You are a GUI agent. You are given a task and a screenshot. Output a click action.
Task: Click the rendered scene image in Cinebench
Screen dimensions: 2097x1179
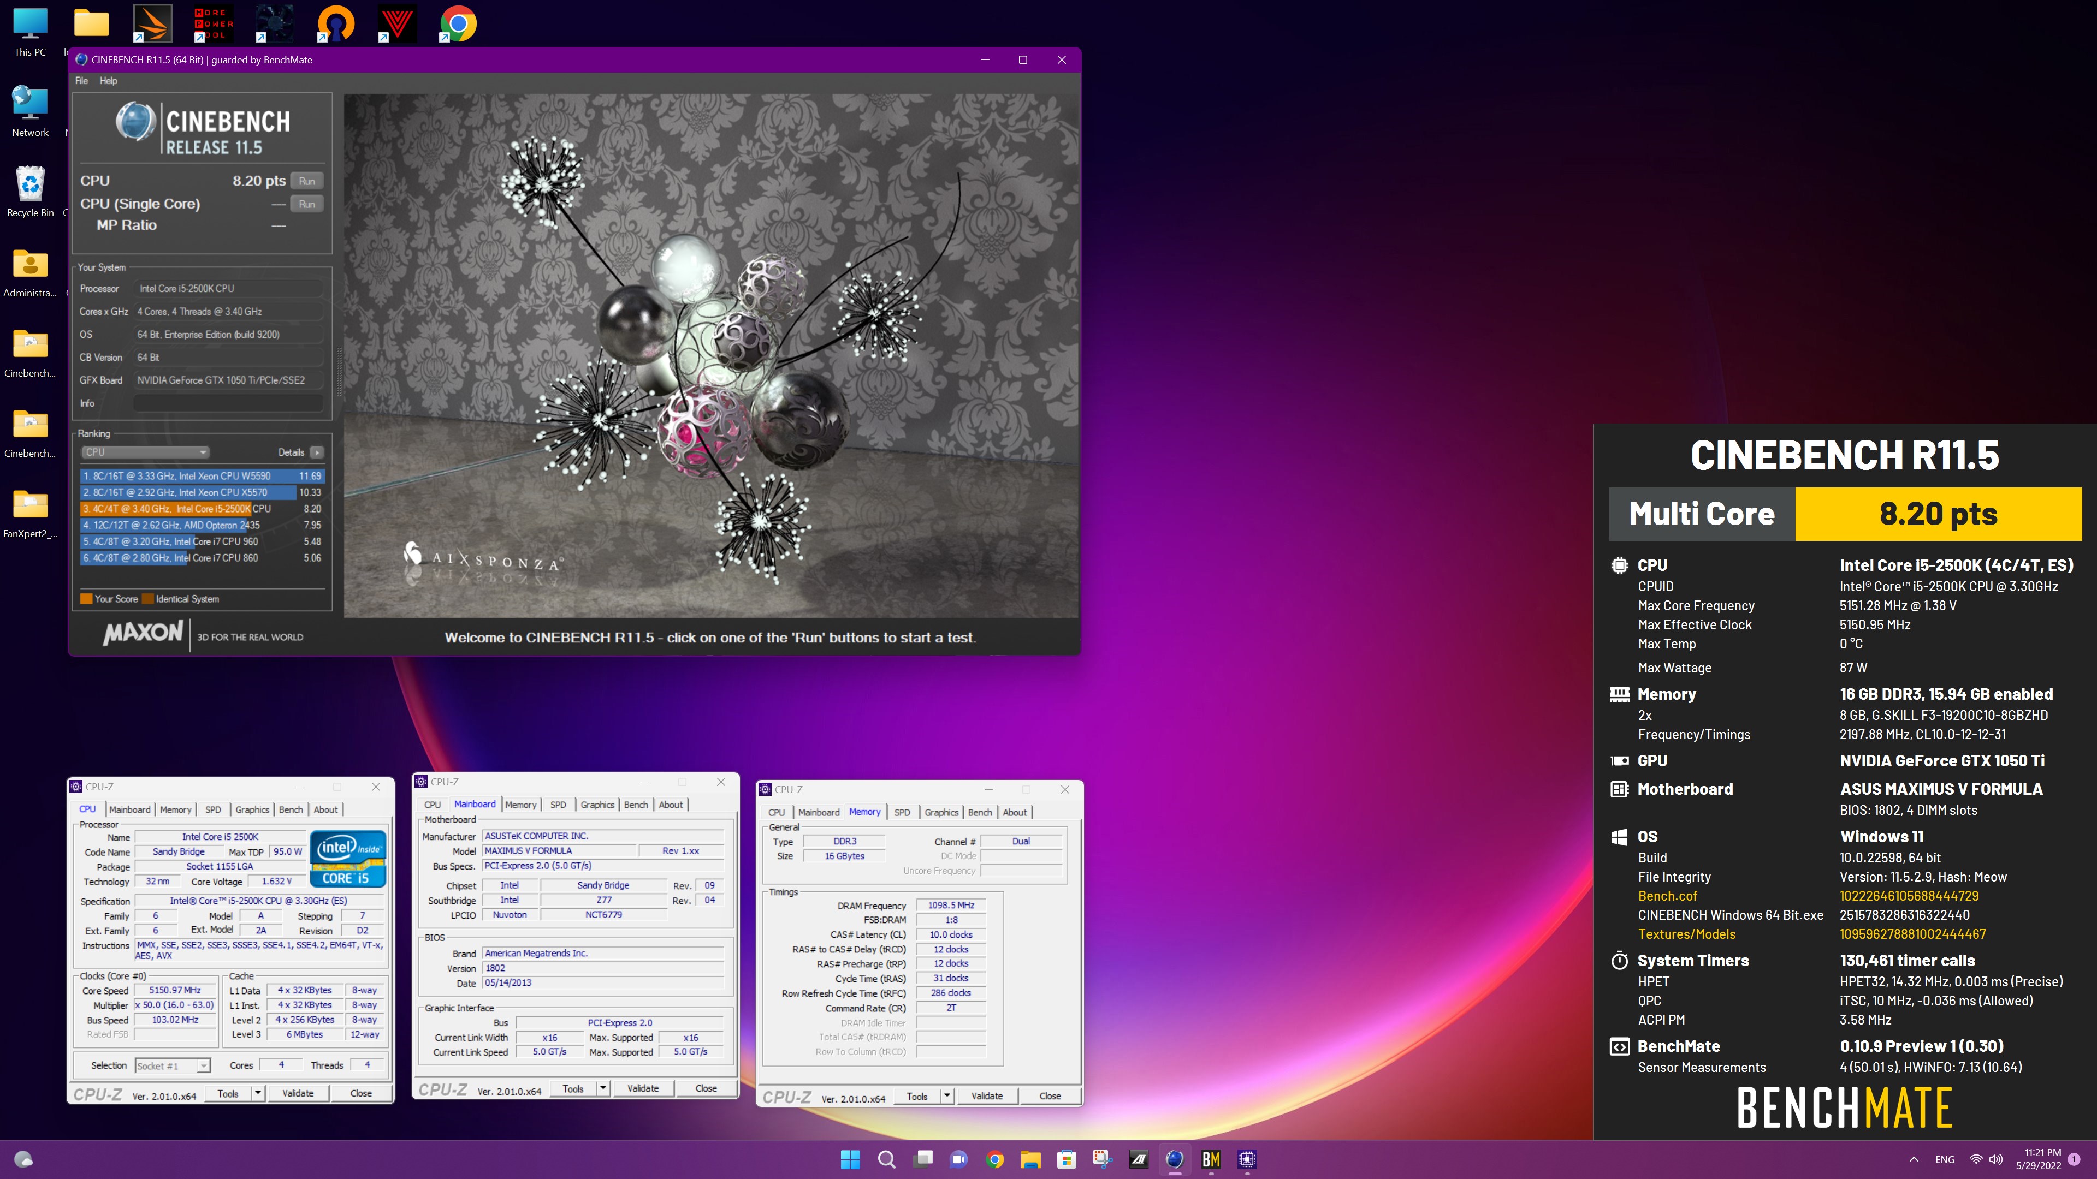[x=712, y=355]
